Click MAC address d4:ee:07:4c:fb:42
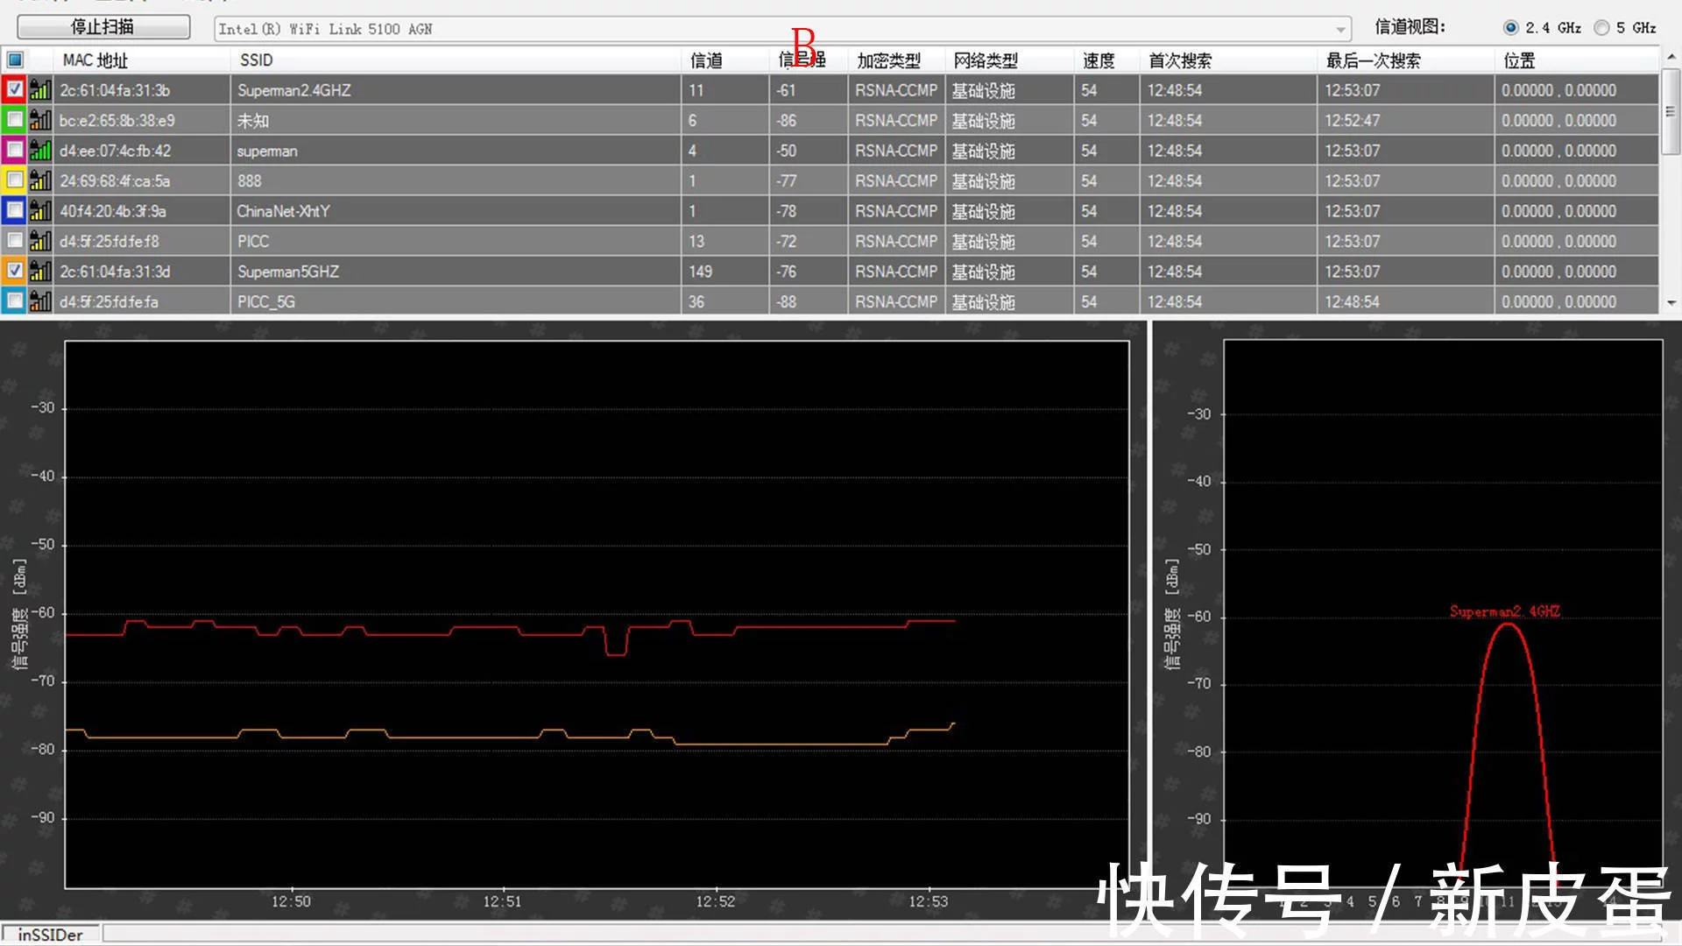The width and height of the screenshot is (1682, 946). coord(116,151)
